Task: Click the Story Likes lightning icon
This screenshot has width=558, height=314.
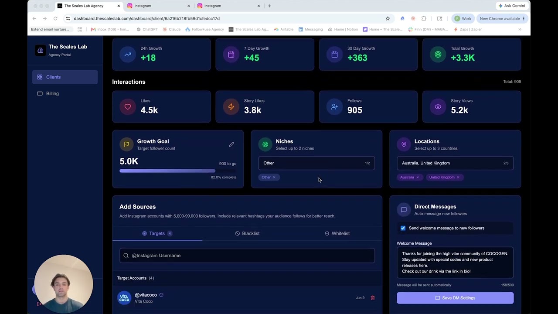Action: point(231,107)
